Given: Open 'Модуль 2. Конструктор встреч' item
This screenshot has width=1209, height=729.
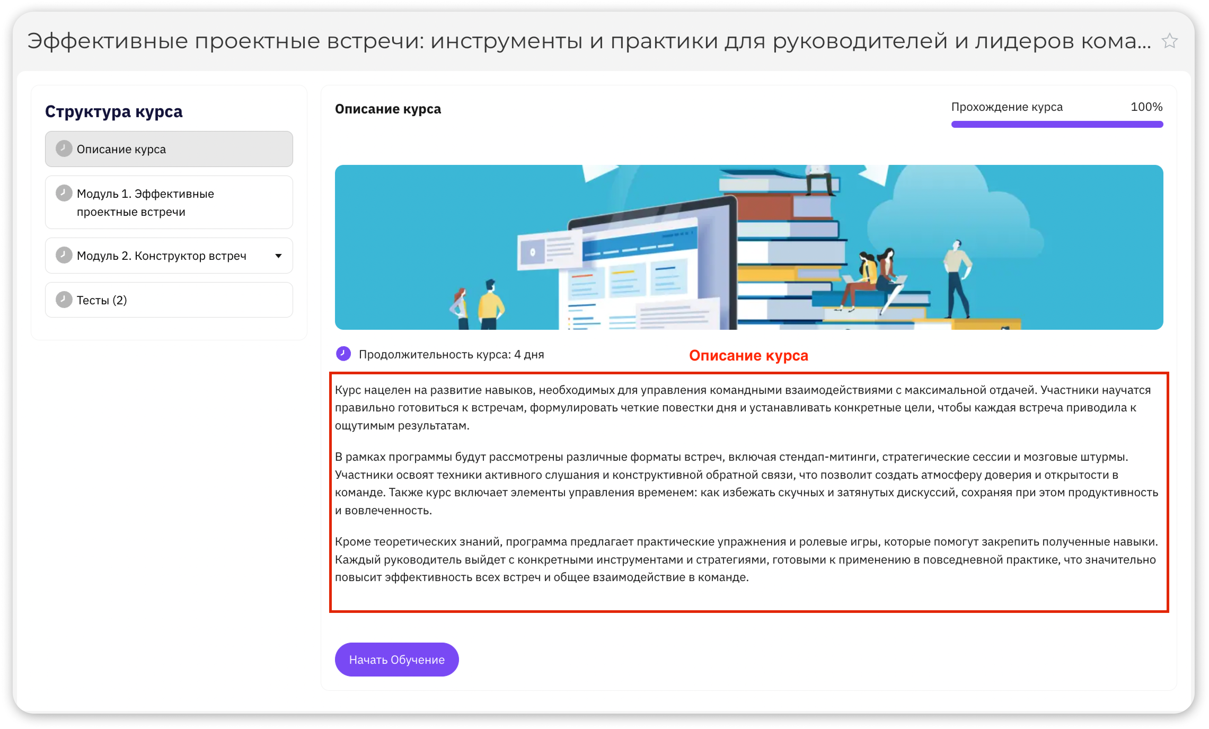Looking at the screenshot, I should (169, 255).
